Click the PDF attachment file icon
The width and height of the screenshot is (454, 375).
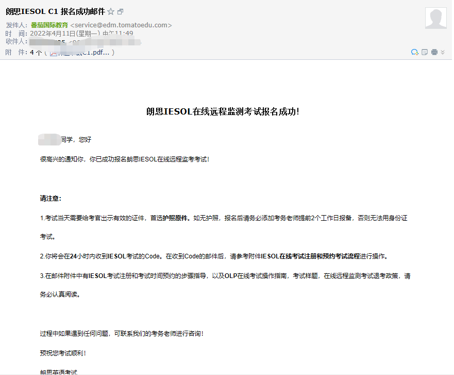(x=53, y=53)
